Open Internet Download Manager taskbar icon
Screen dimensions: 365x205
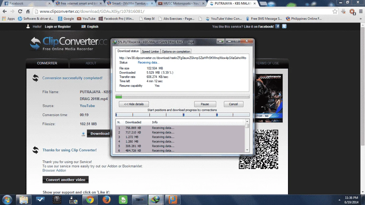point(156,200)
